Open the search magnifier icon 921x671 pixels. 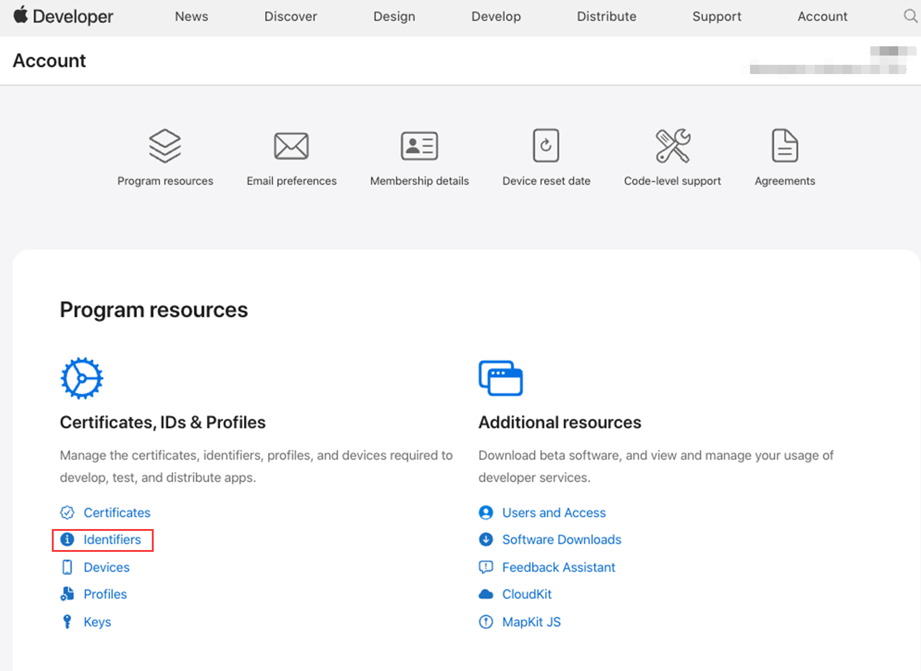click(911, 16)
